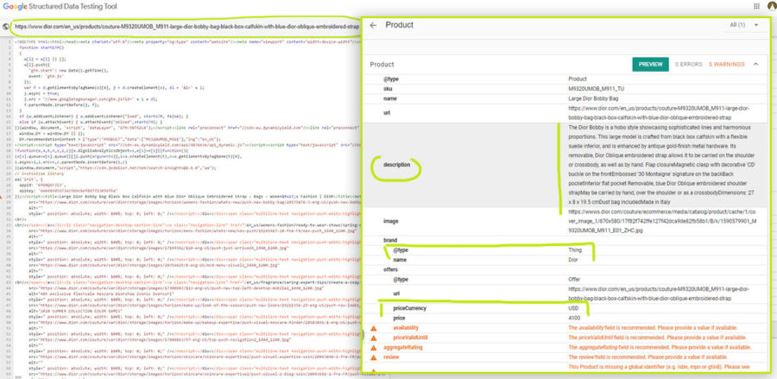Click the brand name value Dior

pos(573,260)
